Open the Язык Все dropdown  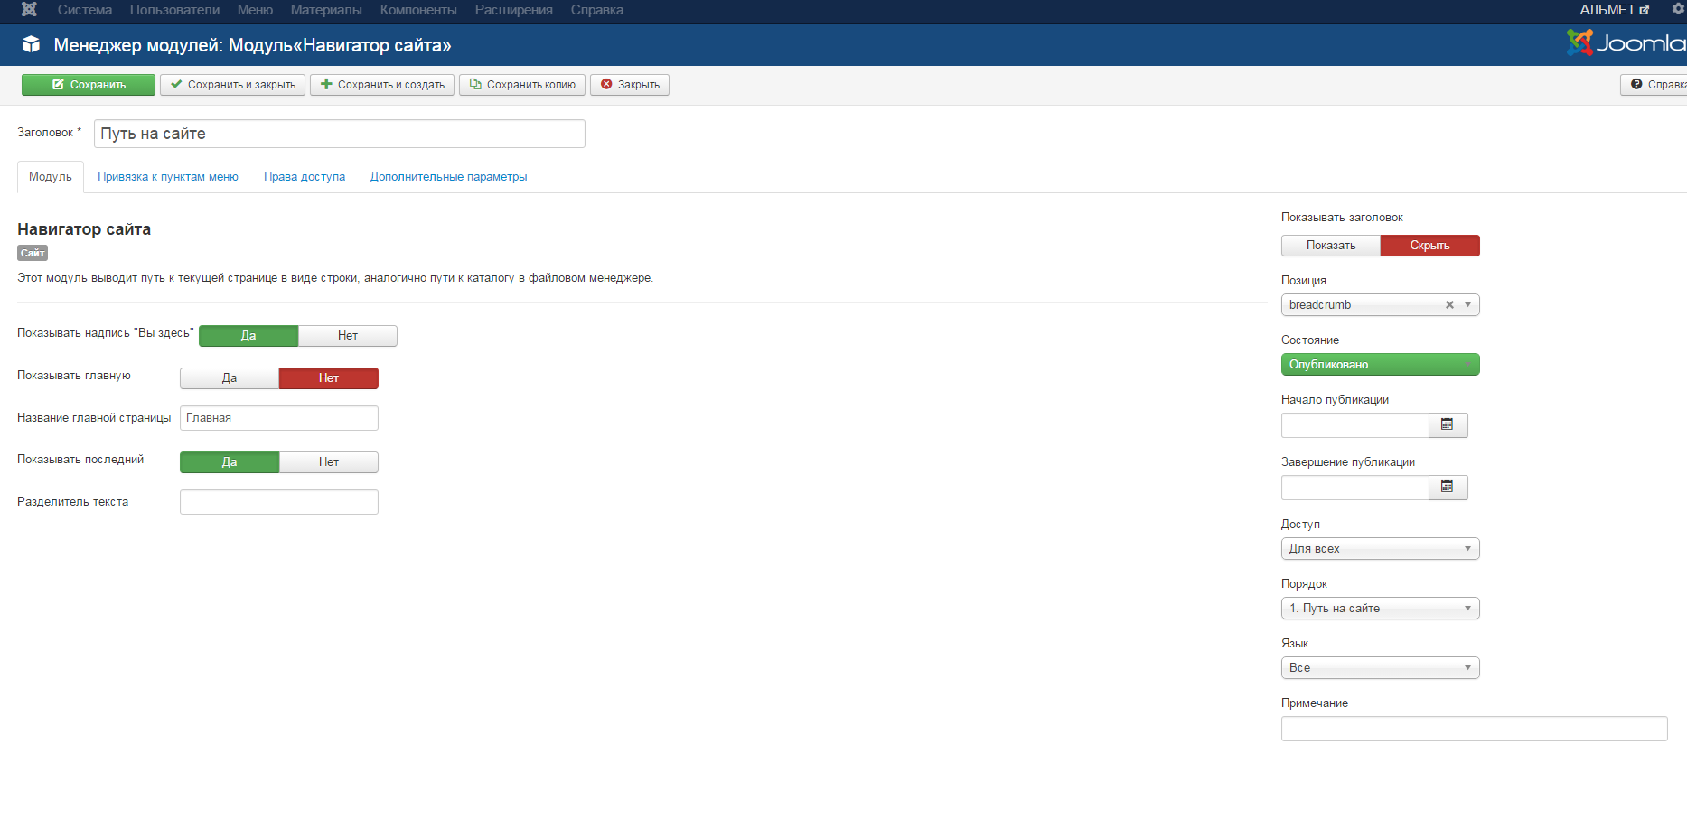pos(1381,668)
